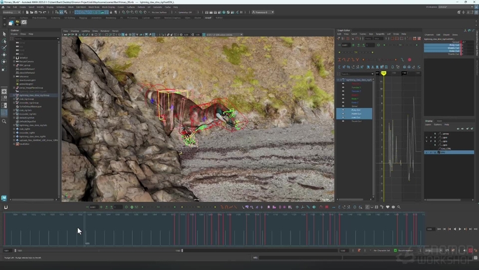Go to start of playback range
The height and width of the screenshot is (270, 479).
(x=439, y=229)
